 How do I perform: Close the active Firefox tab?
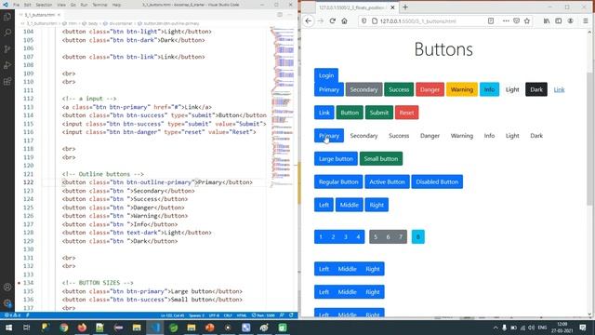[392, 7]
